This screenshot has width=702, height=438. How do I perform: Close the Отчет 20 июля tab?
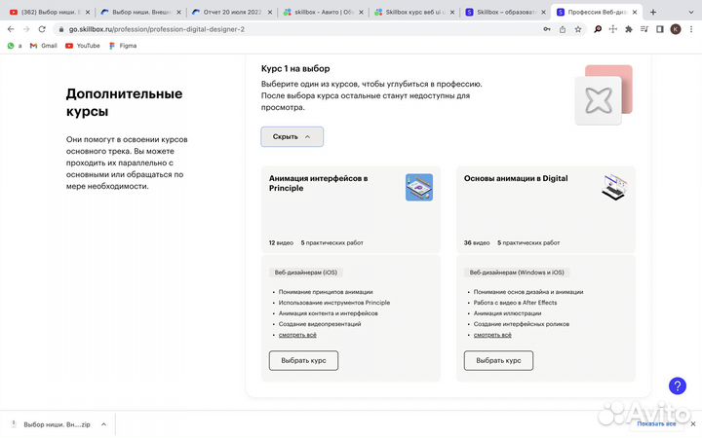click(x=270, y=12)
